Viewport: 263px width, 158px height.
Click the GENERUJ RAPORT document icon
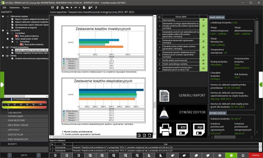(x=164, y=96)
